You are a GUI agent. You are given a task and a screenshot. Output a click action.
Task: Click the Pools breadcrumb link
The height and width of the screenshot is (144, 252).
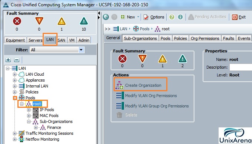[x=145, y=29]
